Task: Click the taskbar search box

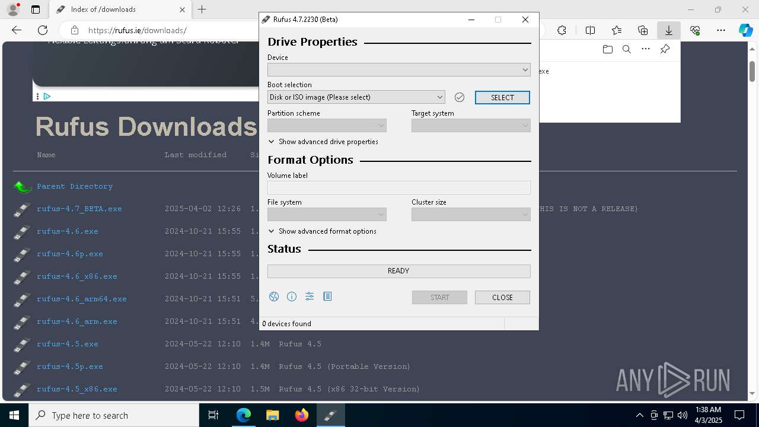Action: [x=114, y=415]
